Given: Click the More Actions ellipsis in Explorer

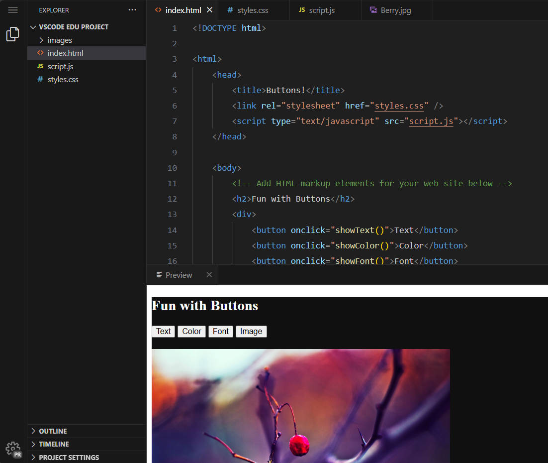Looking at the screenshot, I should click(x=132, y=10).
